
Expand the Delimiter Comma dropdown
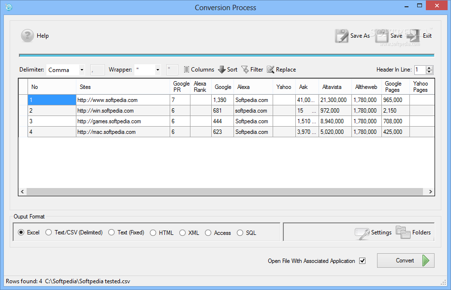coord(82,70)
